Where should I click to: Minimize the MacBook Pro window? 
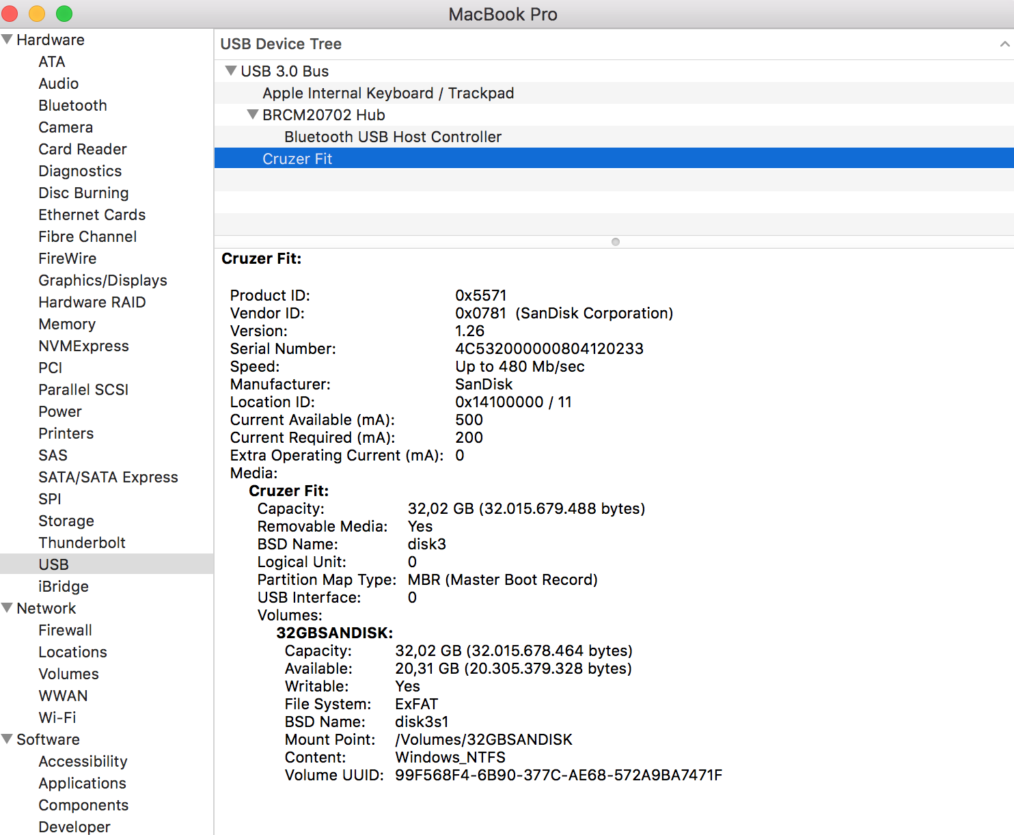tap(37, 14)
